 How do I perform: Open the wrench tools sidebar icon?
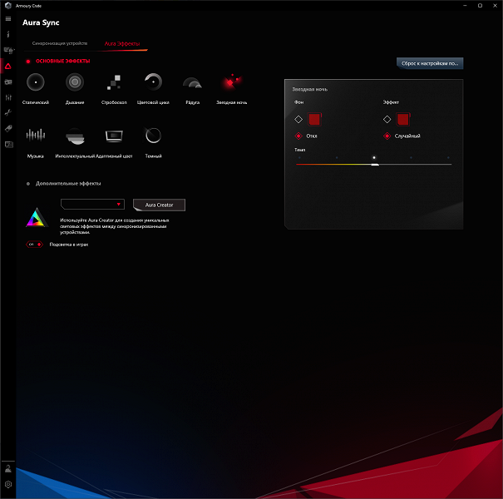pos(8,112)
